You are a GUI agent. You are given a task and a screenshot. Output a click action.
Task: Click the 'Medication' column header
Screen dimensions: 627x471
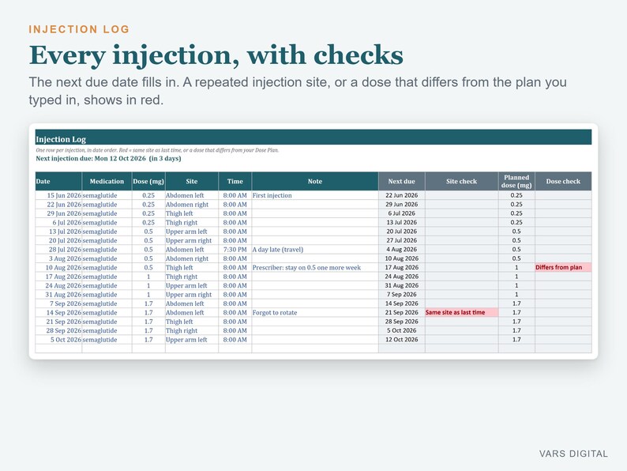(x=107, y=181)
